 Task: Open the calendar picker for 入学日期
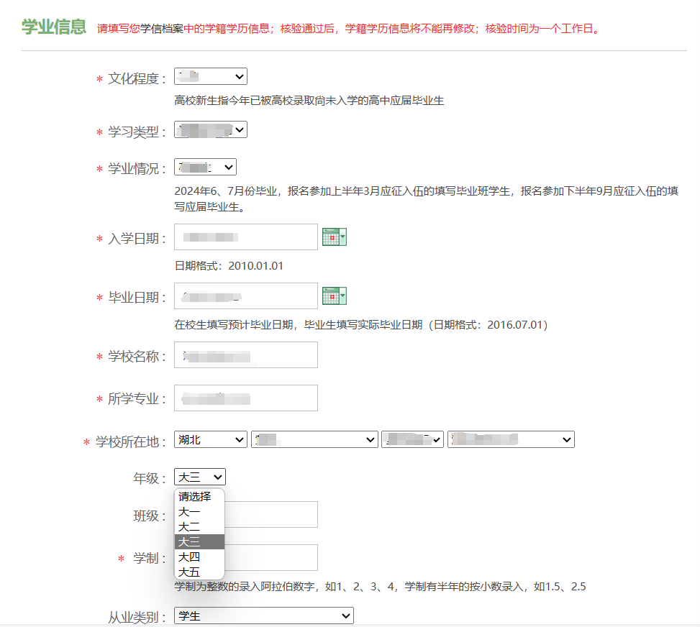[x=330, y=236]
